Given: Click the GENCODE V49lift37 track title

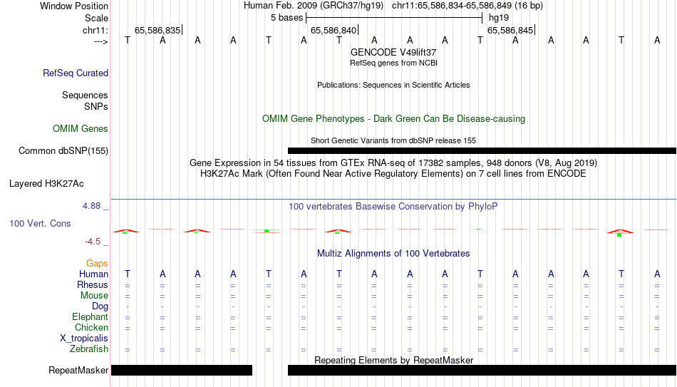Looking at the screenshot, I should (x=393, y=52).
